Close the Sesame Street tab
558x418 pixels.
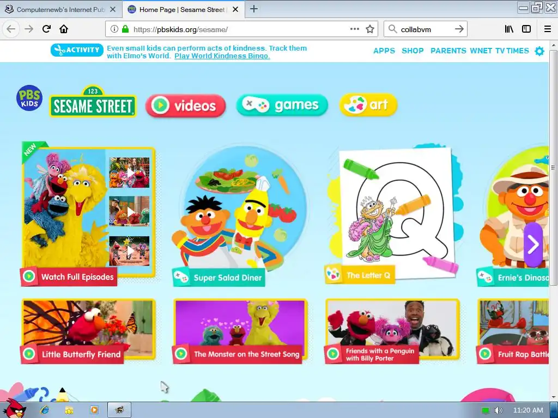click(x=235, y=9)
